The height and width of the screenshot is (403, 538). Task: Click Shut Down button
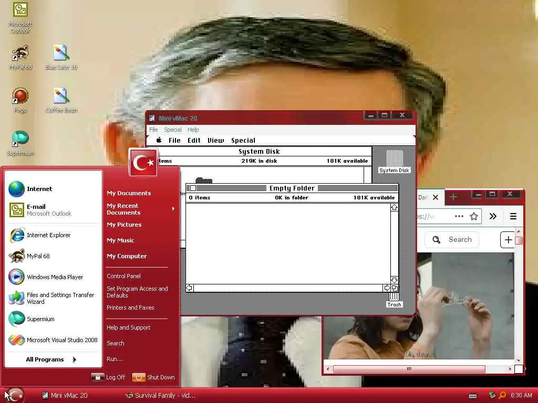tap(153, 377)
